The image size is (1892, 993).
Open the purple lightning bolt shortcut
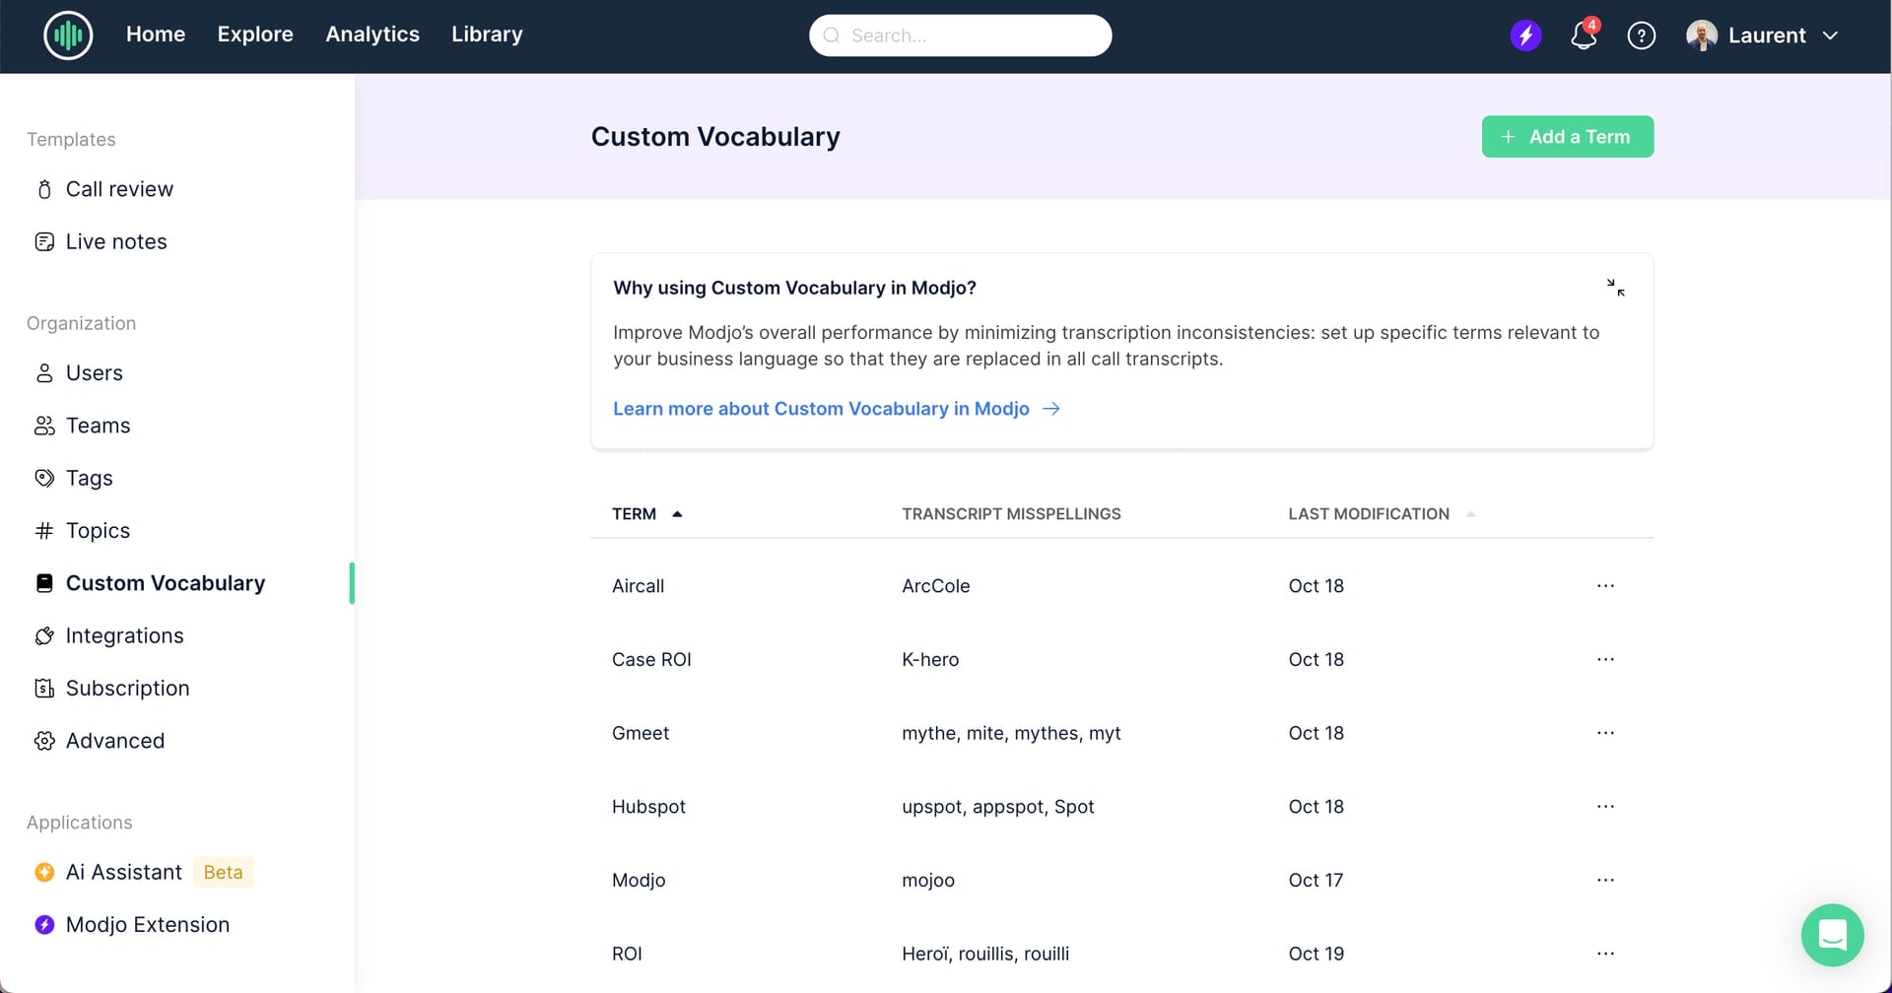point(1525,35)
